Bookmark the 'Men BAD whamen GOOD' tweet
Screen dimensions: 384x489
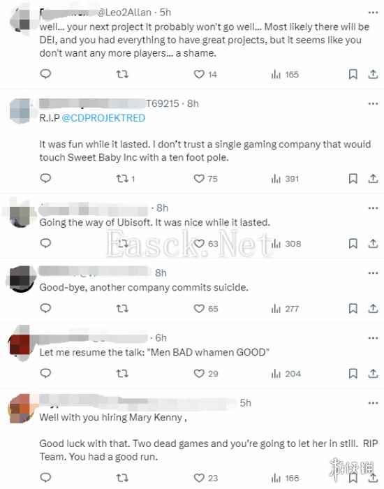coord(353,373)
